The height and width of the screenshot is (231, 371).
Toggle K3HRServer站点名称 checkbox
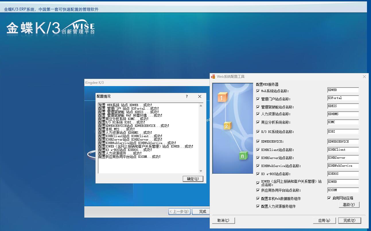pos(258,158)
